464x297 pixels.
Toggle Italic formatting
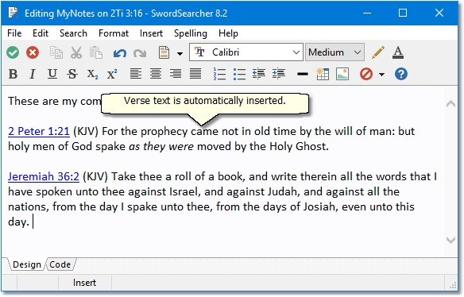tap(33, 74)
